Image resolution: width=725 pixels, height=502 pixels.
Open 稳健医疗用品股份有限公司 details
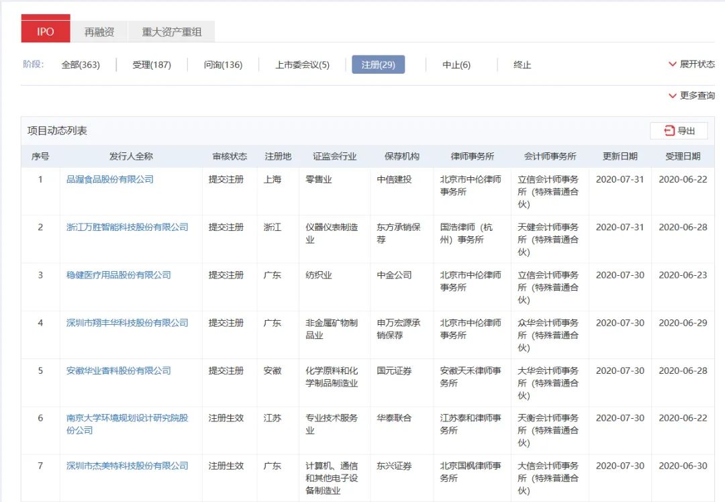click(119, 274)
